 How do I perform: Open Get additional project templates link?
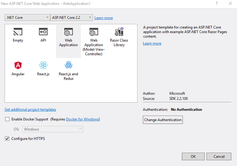30,110
